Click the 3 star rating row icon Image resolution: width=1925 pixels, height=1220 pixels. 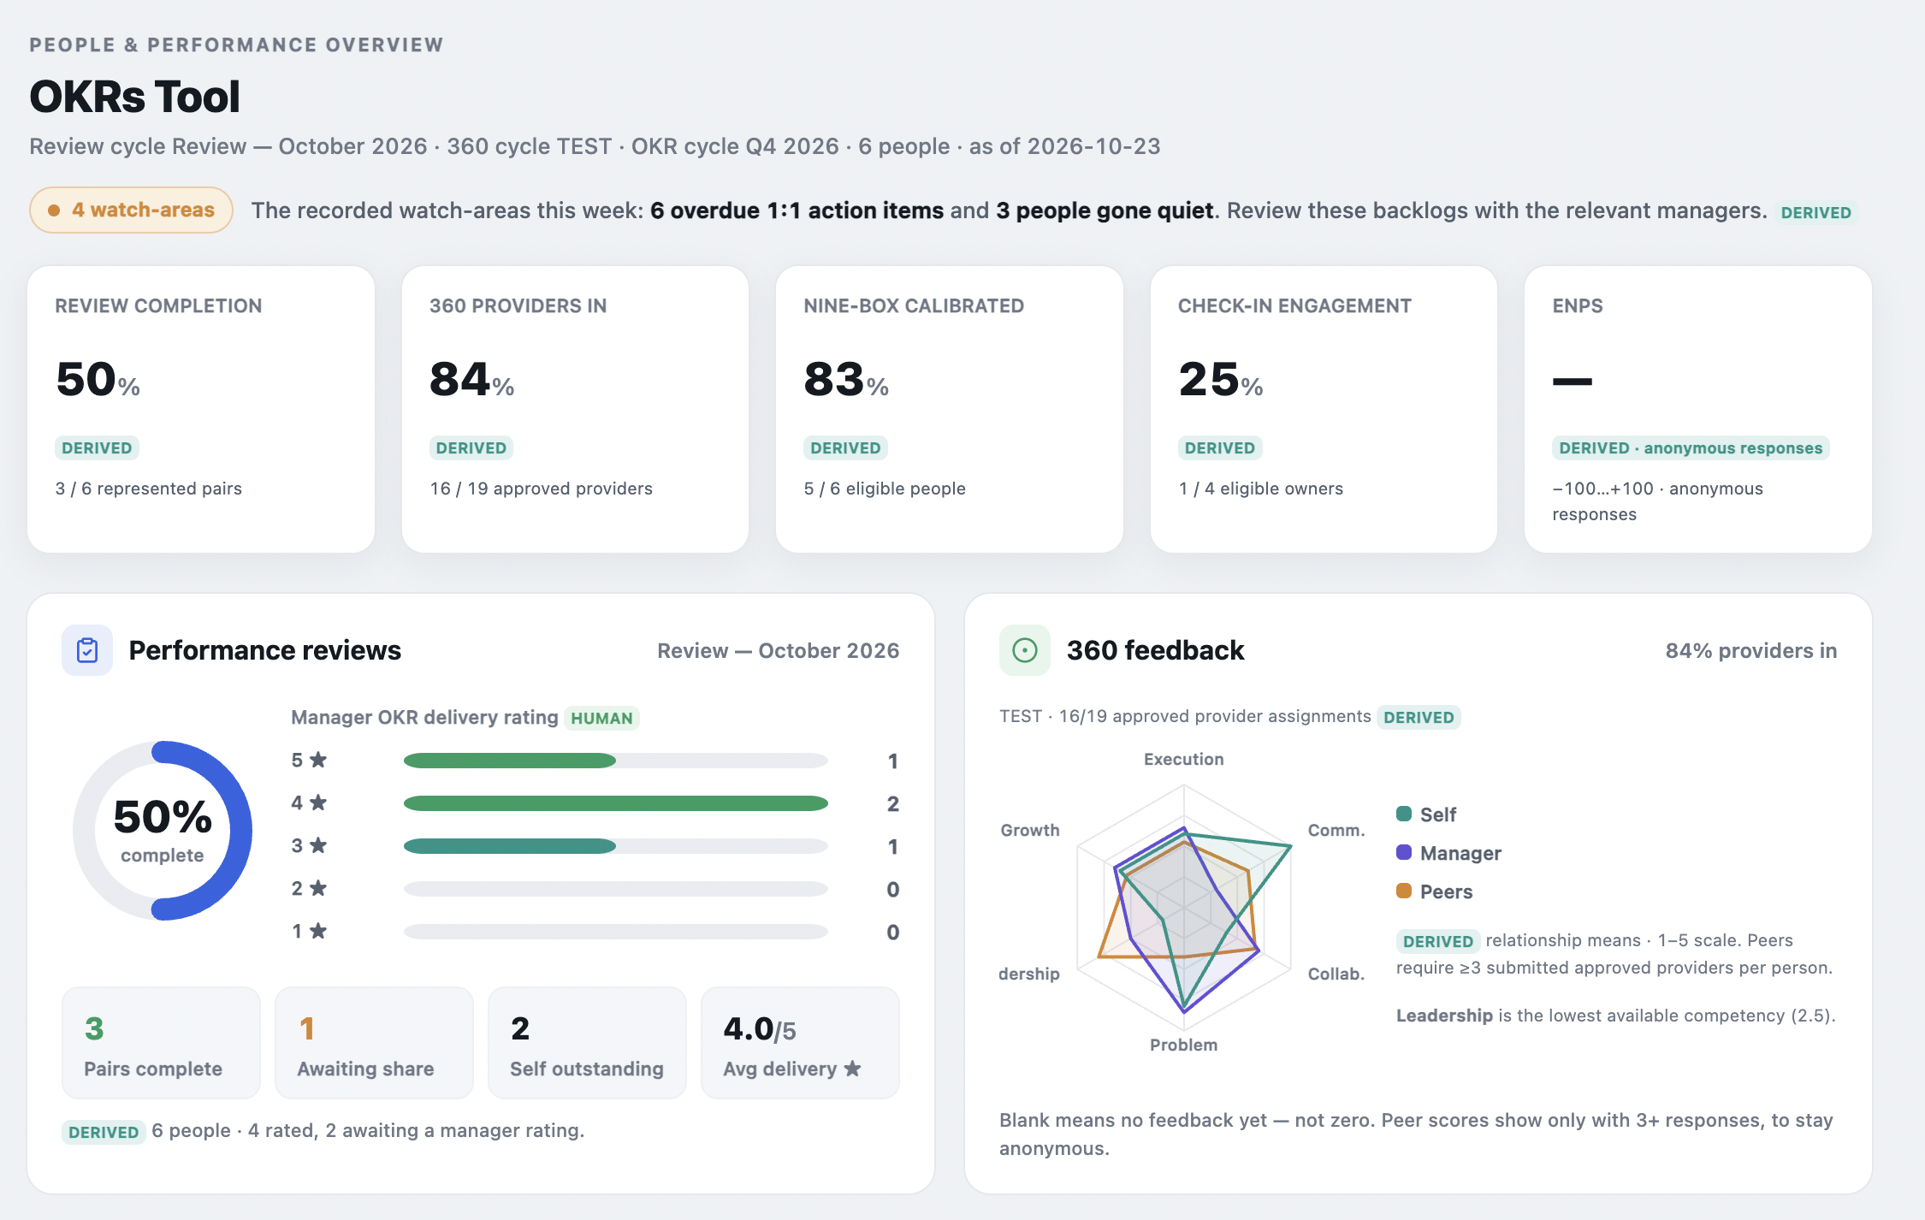318,845
